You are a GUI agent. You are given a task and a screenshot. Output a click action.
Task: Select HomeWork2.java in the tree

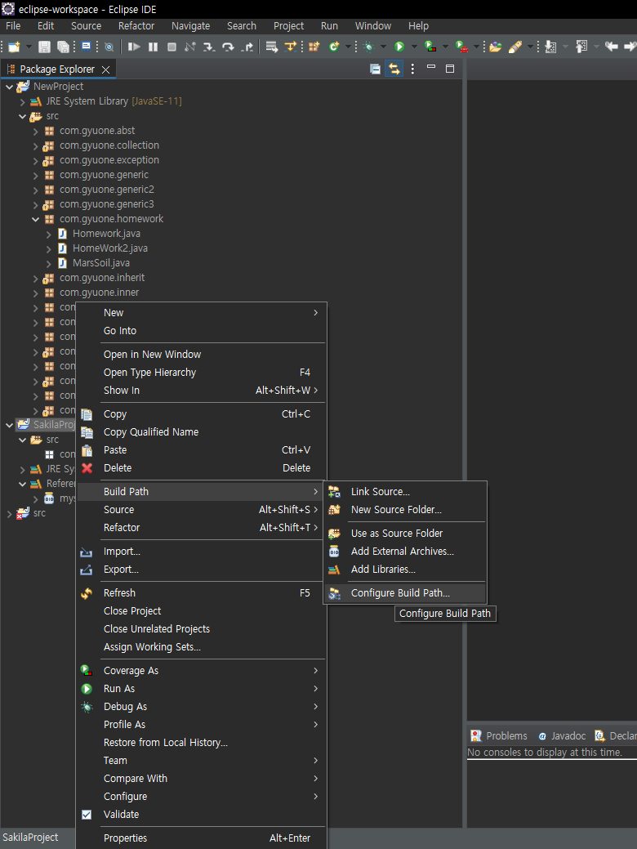(x=110, y=248)
